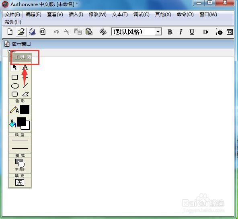Click the 演示窗口 title icon
Viewport: 238px width, 219px height.
click(7, 44)
